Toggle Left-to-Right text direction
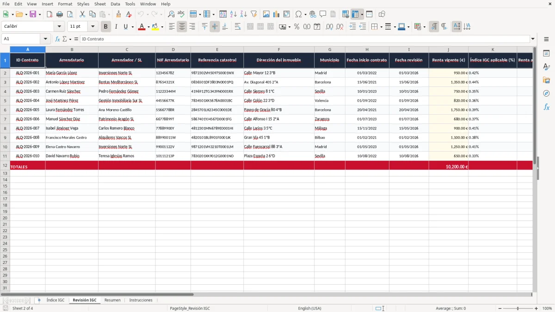Image resolution: width=555 pixels, height=312 pixels. [434, 27]
